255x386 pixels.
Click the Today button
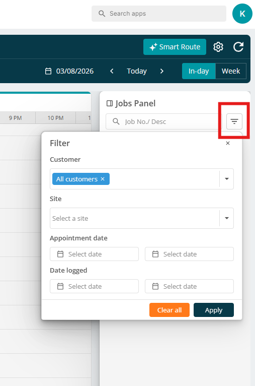[137, 71]
